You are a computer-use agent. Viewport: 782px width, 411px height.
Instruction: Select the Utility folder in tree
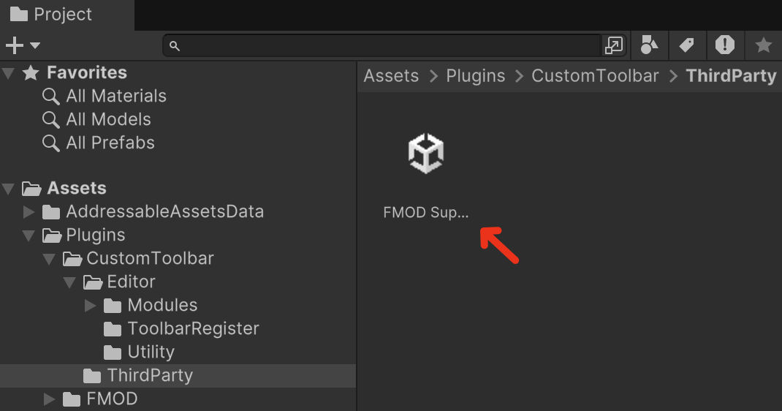(x=151, y=352)
